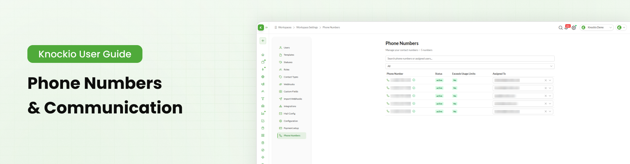
Task: Open Statuses in settings menu
Action: pyautogui.click(x=292, y=62)
